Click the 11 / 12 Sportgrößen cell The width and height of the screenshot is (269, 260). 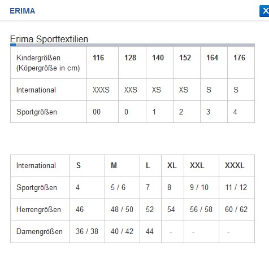click(237, 188)
